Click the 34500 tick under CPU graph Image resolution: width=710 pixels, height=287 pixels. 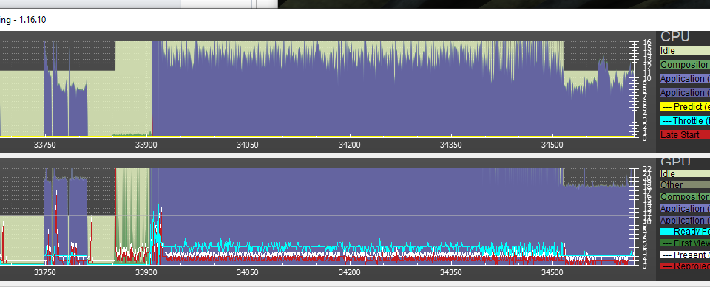552,145
